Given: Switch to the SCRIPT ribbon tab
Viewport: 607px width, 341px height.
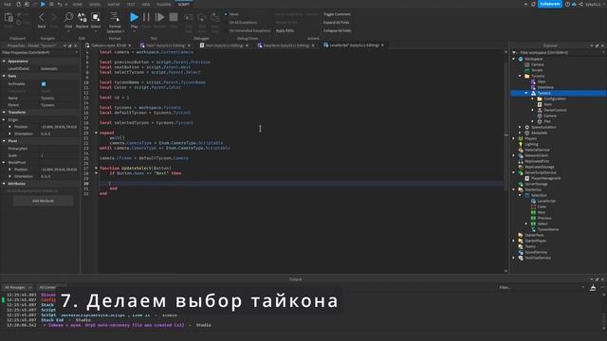Looking at the screenshot, I should (x=184, y=4).
